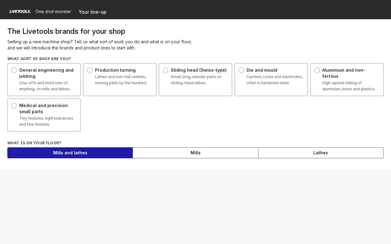Open the One shot monster link

tap(53, 12)
